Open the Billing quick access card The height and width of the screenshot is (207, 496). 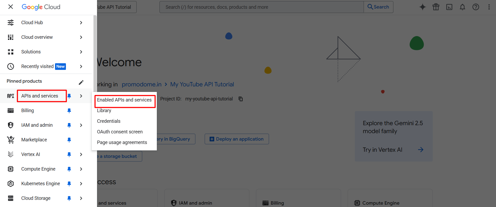[x=298, y=198]
